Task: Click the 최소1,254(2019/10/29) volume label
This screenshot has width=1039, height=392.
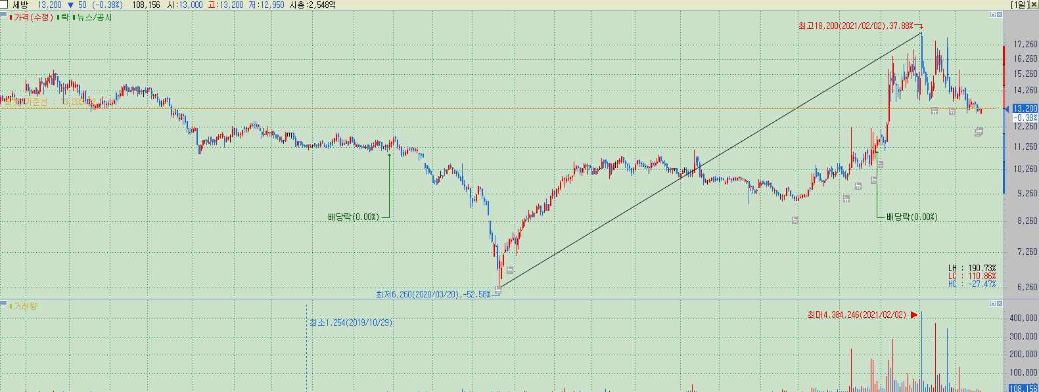Action: point(351,322)
